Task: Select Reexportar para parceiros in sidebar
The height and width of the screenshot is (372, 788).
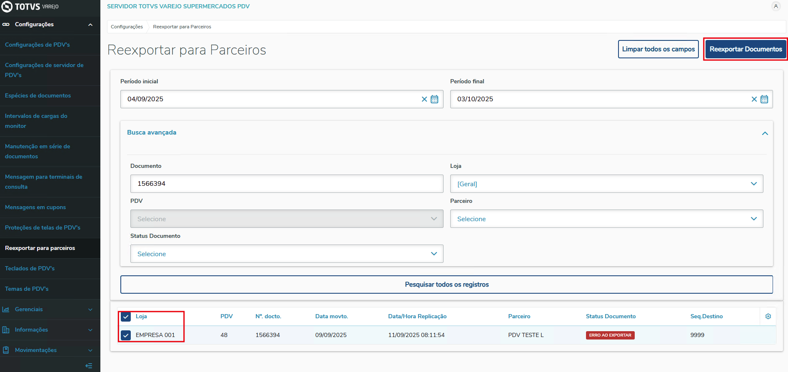Action: pos(50,248)
